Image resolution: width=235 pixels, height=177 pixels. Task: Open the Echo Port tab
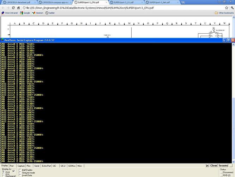[x=47, y=166]
